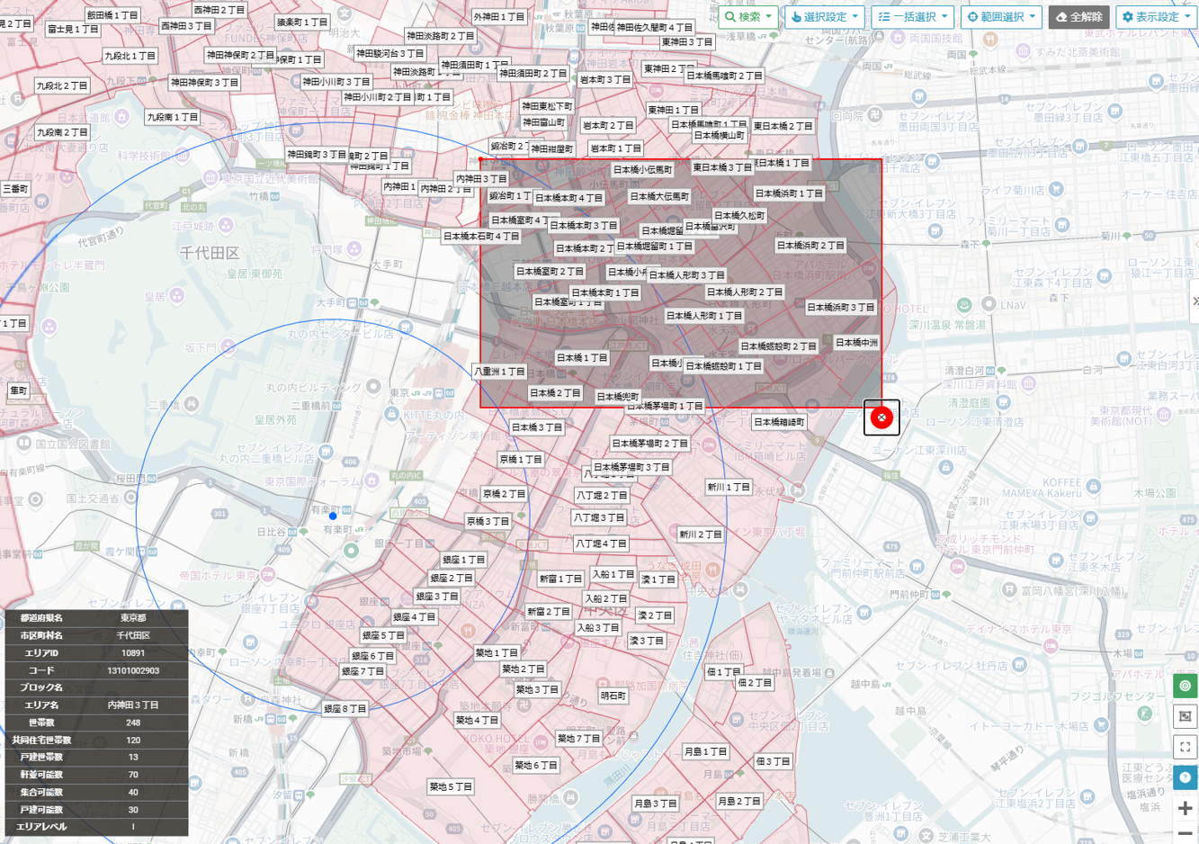The height and width of the screenshot is (844, 1199).
Task: Click the green target location icon
Action: tap(1185, 686)
